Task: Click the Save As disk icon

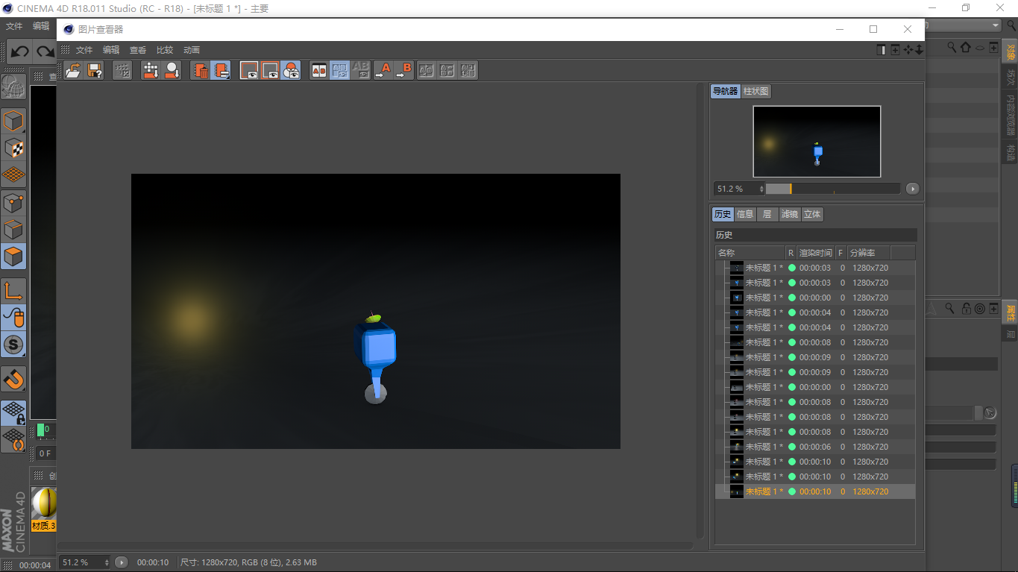Action: point(95,71)
